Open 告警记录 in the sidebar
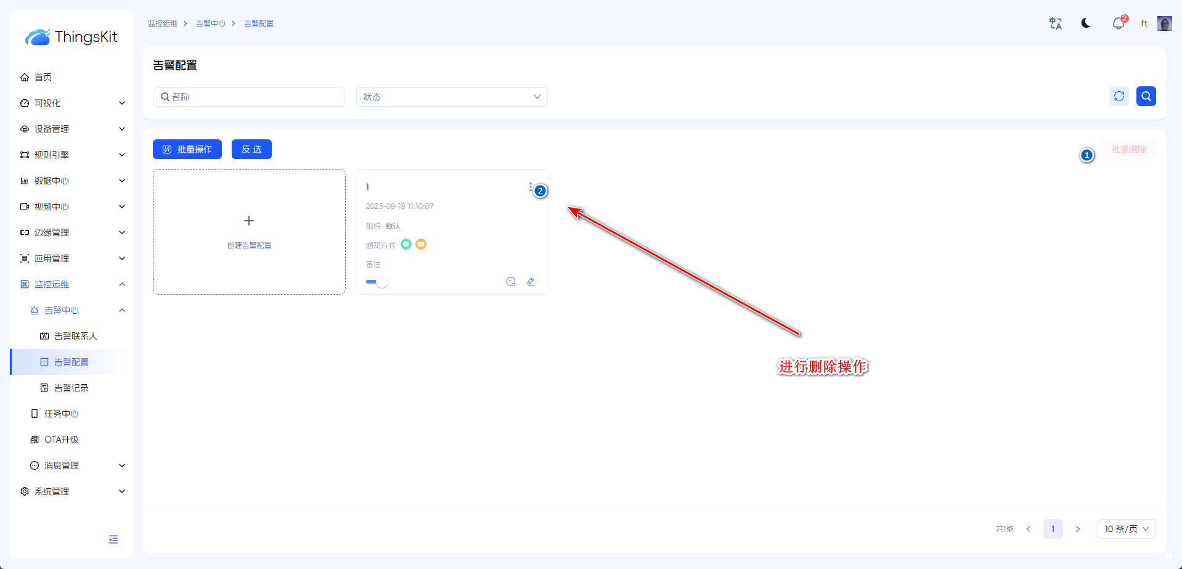The width and height of the screenshot is (1182, 569). coord(71,388)
